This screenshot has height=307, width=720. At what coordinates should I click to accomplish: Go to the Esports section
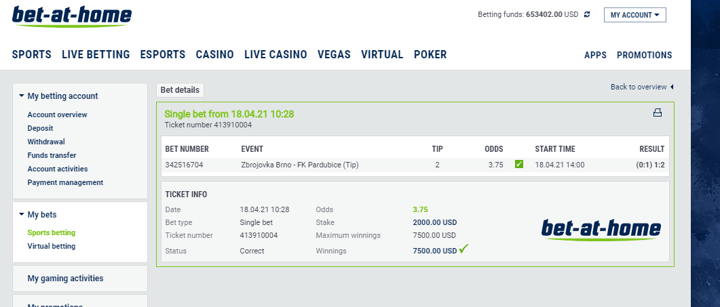tap(163, 55)
